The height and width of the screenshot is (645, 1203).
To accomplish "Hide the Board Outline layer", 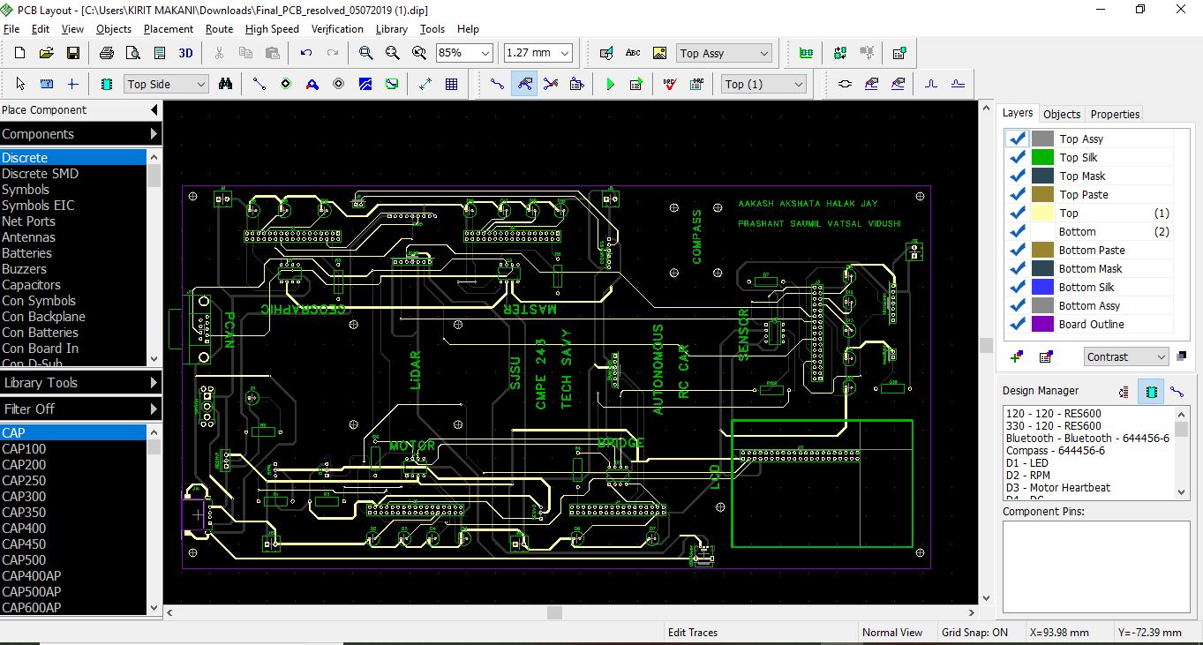I will coord(1017,324).
